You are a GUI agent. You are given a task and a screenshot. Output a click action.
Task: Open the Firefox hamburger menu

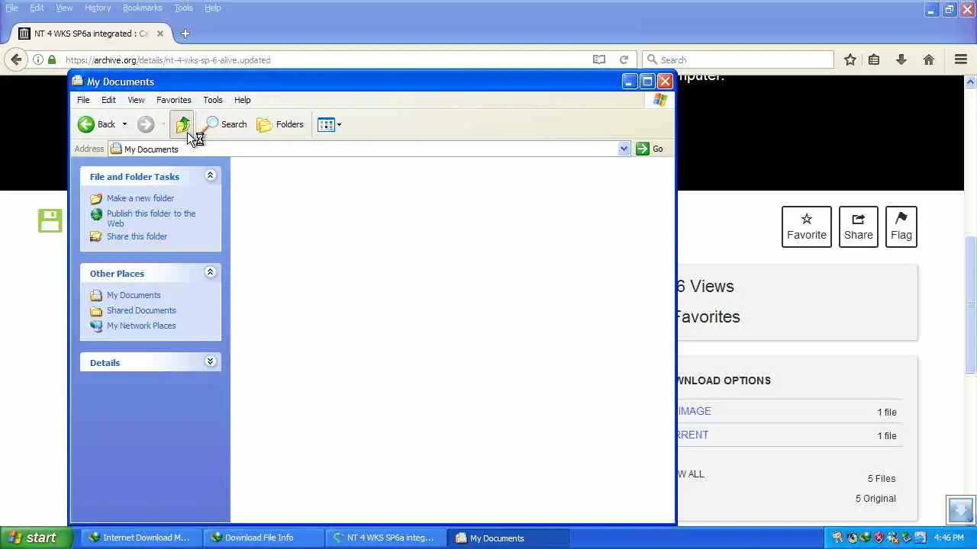[961, 59]
